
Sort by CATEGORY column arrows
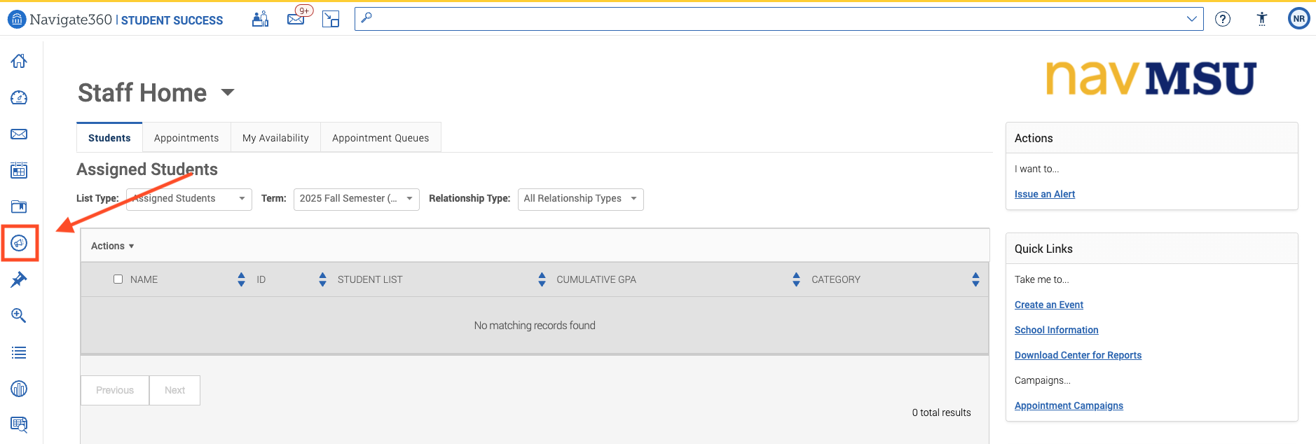tap(975, 279)
